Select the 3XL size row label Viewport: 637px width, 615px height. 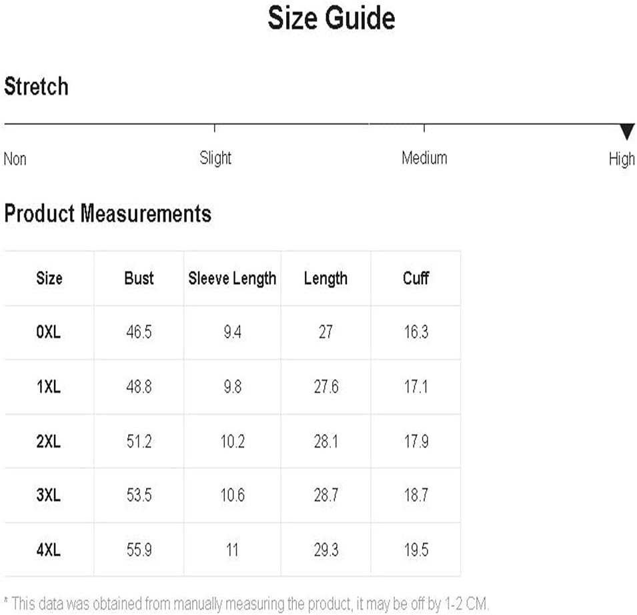point(49,496)
